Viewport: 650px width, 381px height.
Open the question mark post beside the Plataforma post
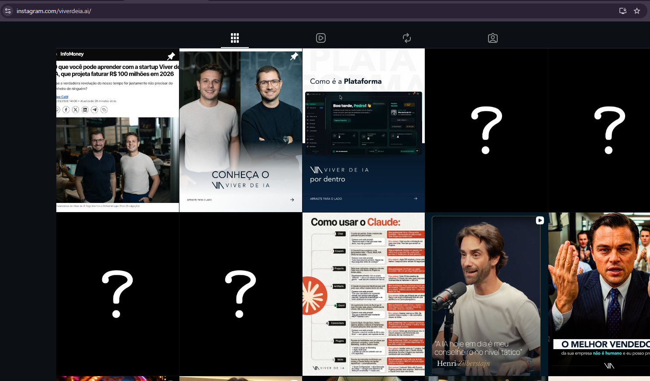point(486,130)
